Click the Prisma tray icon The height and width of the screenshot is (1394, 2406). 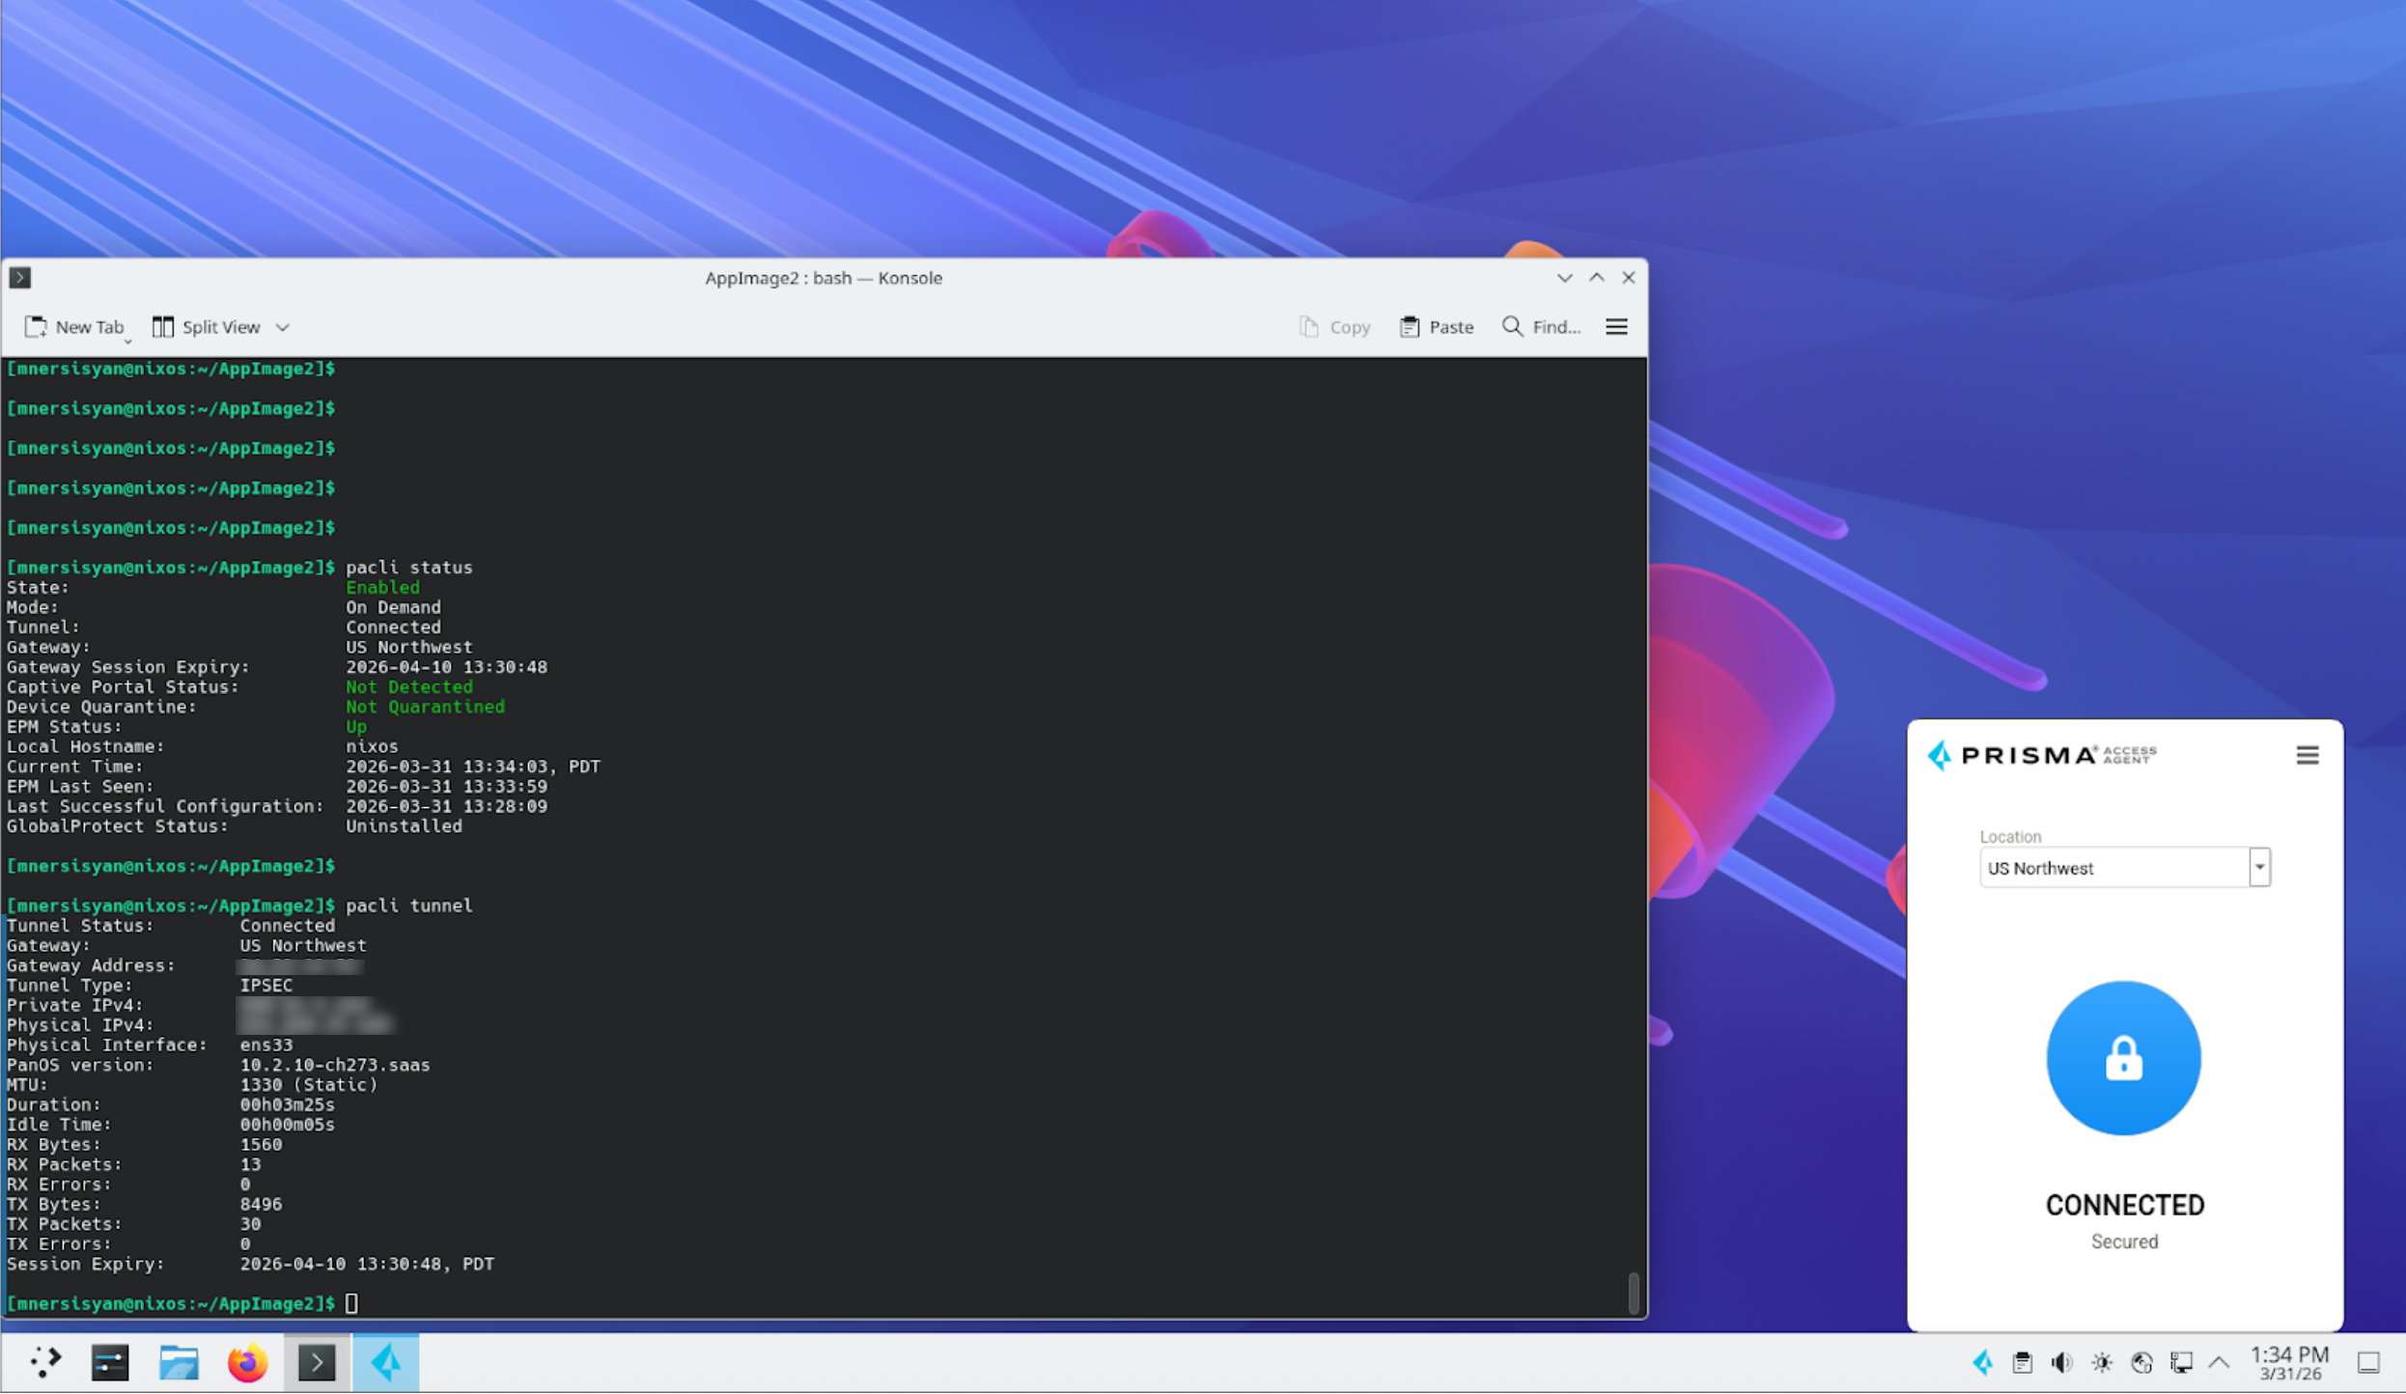coord(1982,1363)
